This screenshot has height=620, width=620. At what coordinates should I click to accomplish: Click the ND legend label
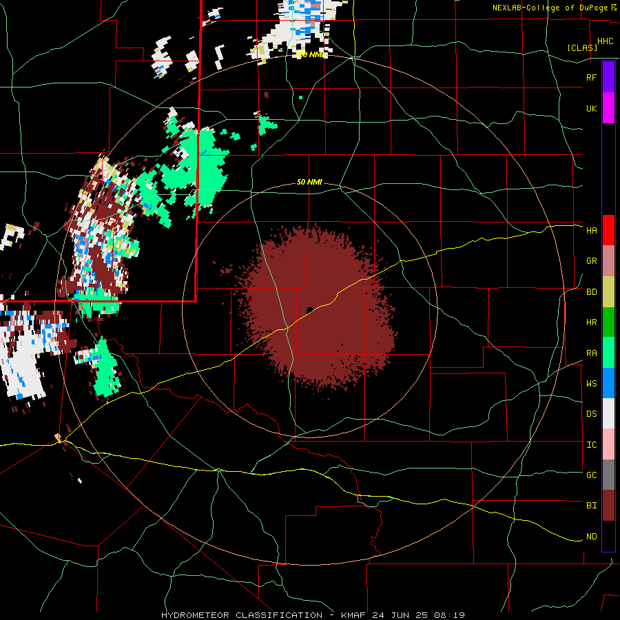[x=591, y=537]
